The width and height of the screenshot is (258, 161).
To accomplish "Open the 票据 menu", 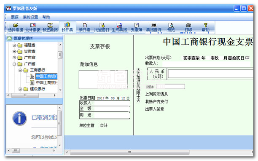I will (14, 17).
